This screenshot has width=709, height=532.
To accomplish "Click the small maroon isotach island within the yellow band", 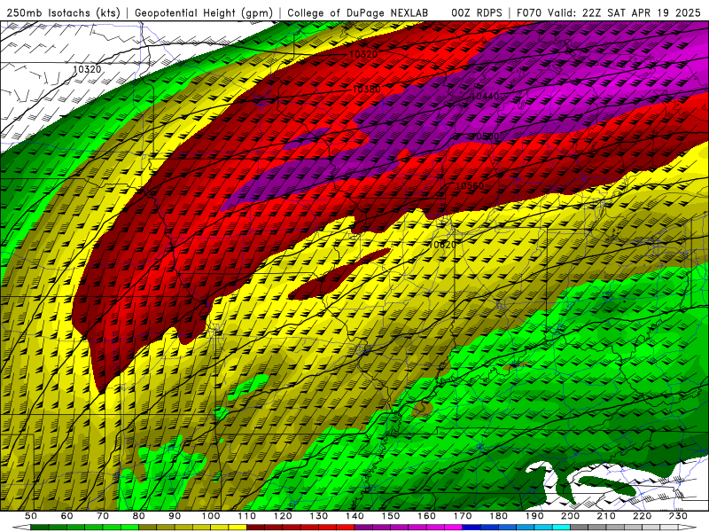I will click(x=339, y=274).
